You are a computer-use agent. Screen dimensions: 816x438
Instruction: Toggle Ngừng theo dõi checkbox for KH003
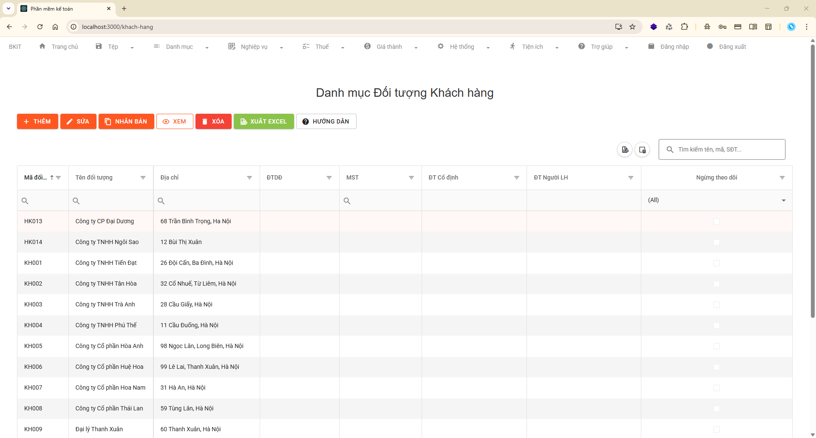tap(717, 305)
